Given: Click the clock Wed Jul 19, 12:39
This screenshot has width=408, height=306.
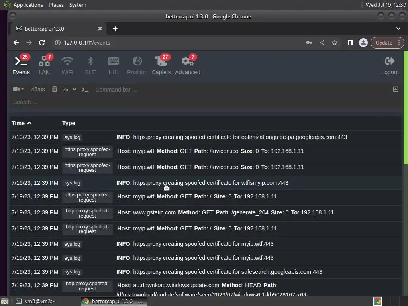Looking at the screenshot, I should click(386, 5).
